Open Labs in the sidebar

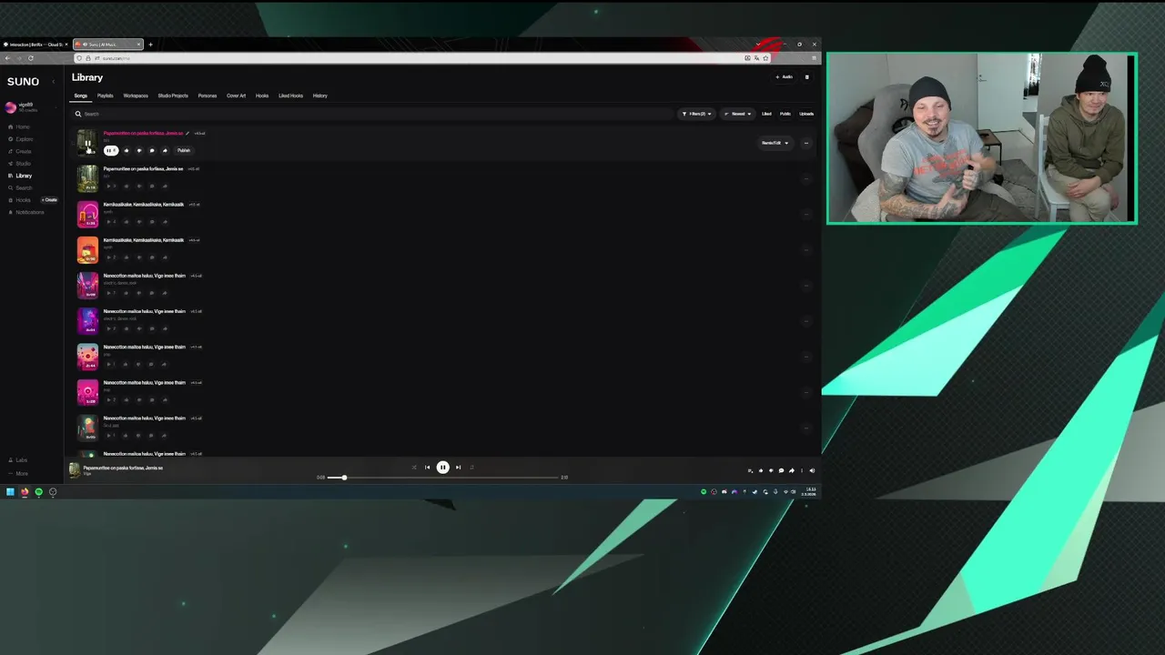(x=18, y=460)
